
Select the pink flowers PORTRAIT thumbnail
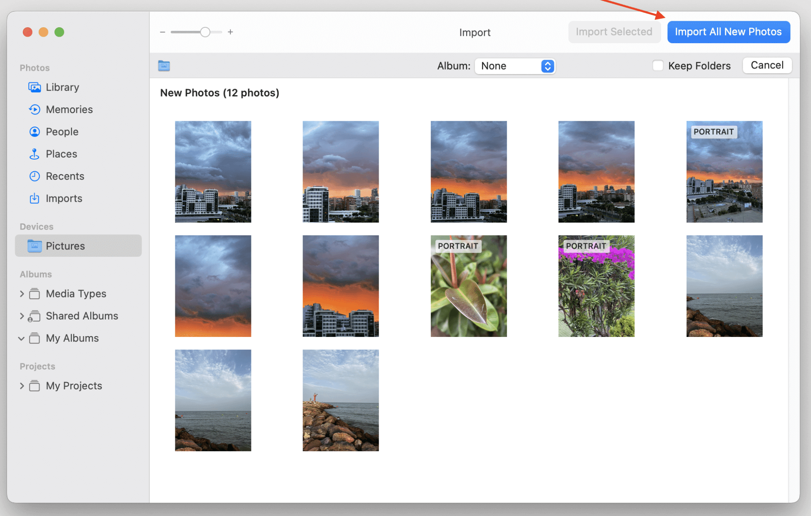click(x=596, y=286)
